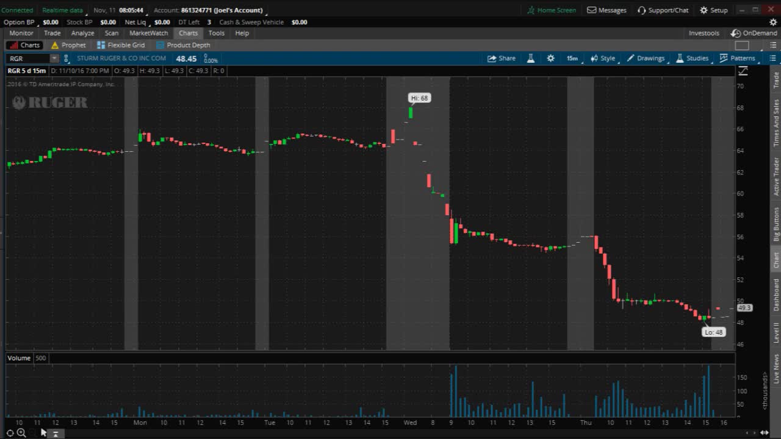This screenshot has height=439, width=781.
Task: Click the Net Liq value
Action: pyautogui.click(x=162, y=22)
